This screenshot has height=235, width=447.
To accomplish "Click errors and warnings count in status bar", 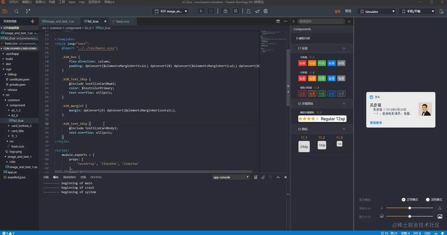I will pos(8,233).
